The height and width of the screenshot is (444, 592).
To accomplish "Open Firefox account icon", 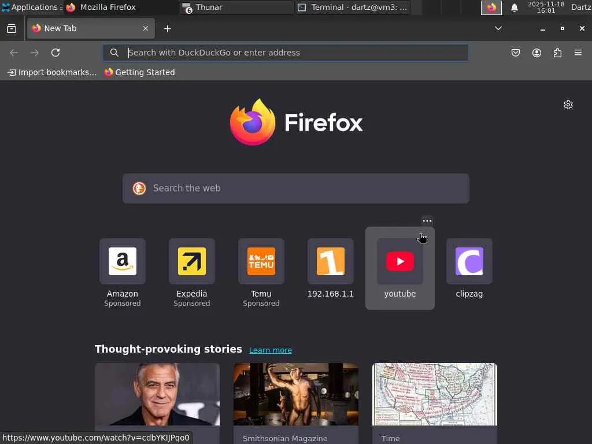I will (x=536, y=53).
